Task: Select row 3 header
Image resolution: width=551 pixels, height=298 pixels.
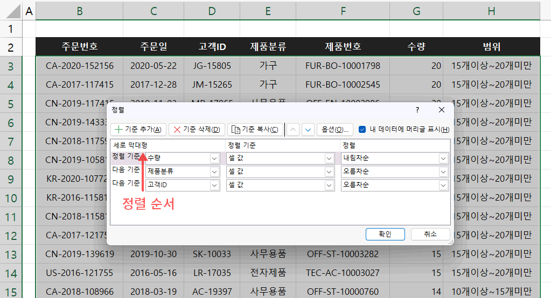Action: tap(11, 66)
